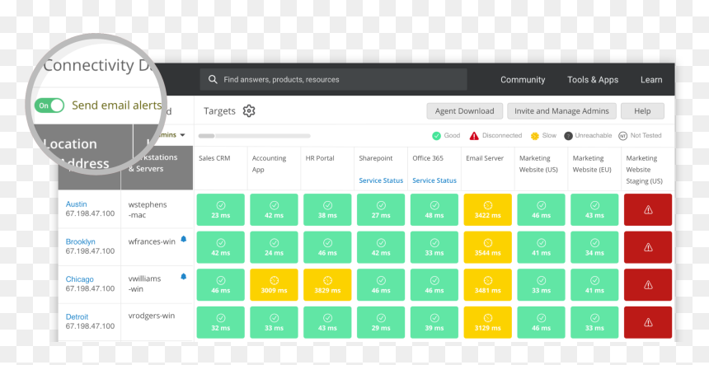Select Austin Sales CRM 23 ms cell
Viewport: 709px width, 365px height.
click(x=221, y=209)
